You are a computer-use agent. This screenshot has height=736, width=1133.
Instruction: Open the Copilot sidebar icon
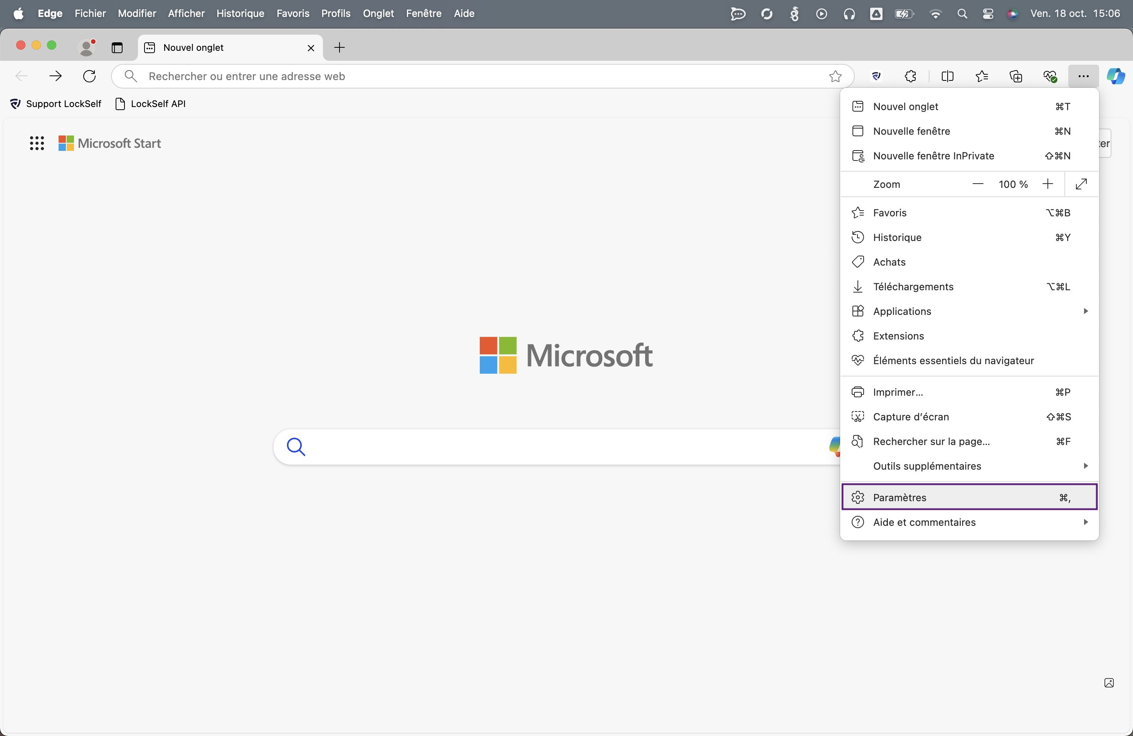tap(1115, 76)
